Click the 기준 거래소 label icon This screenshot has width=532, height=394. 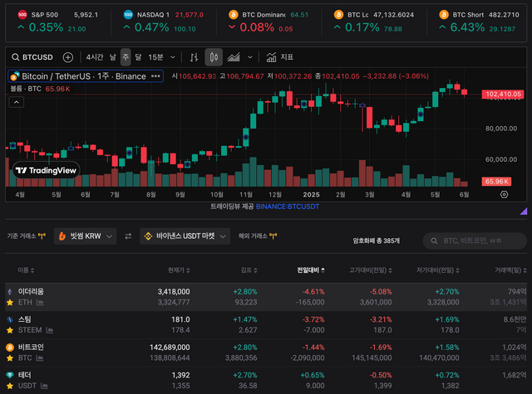coord(42,236)
